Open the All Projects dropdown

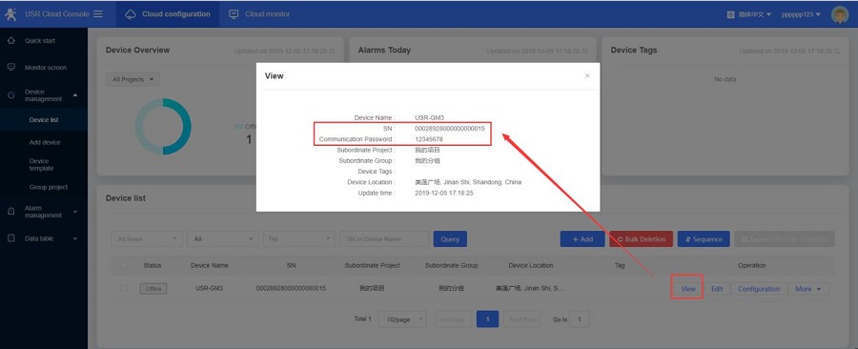pos(133,79)
